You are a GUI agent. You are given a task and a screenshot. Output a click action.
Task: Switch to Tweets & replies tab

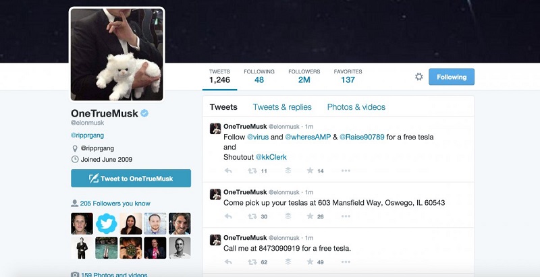point(282,107)
